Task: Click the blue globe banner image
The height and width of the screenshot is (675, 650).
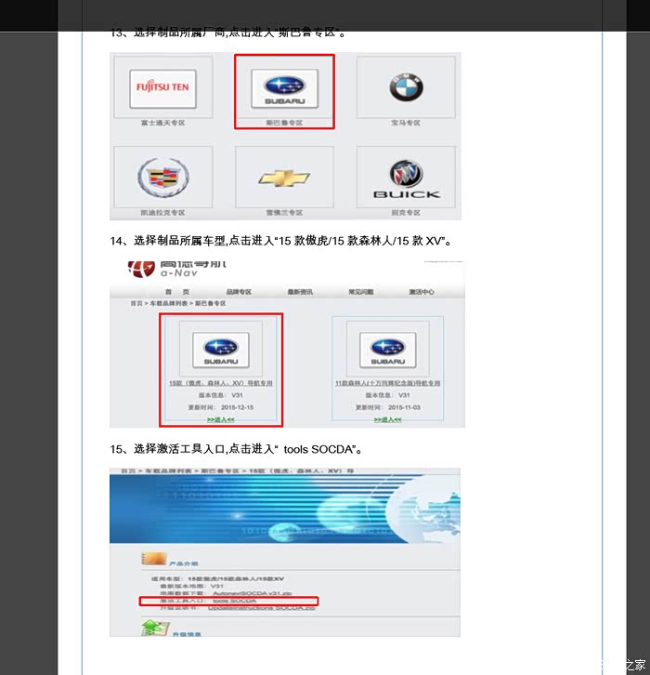Action: tap(284, 509)
